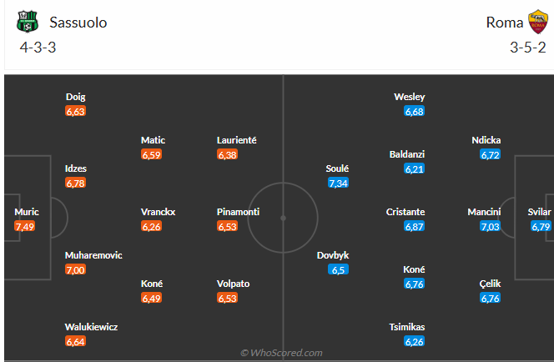
Task: Select player Laurienté
Action: [236, 140]
